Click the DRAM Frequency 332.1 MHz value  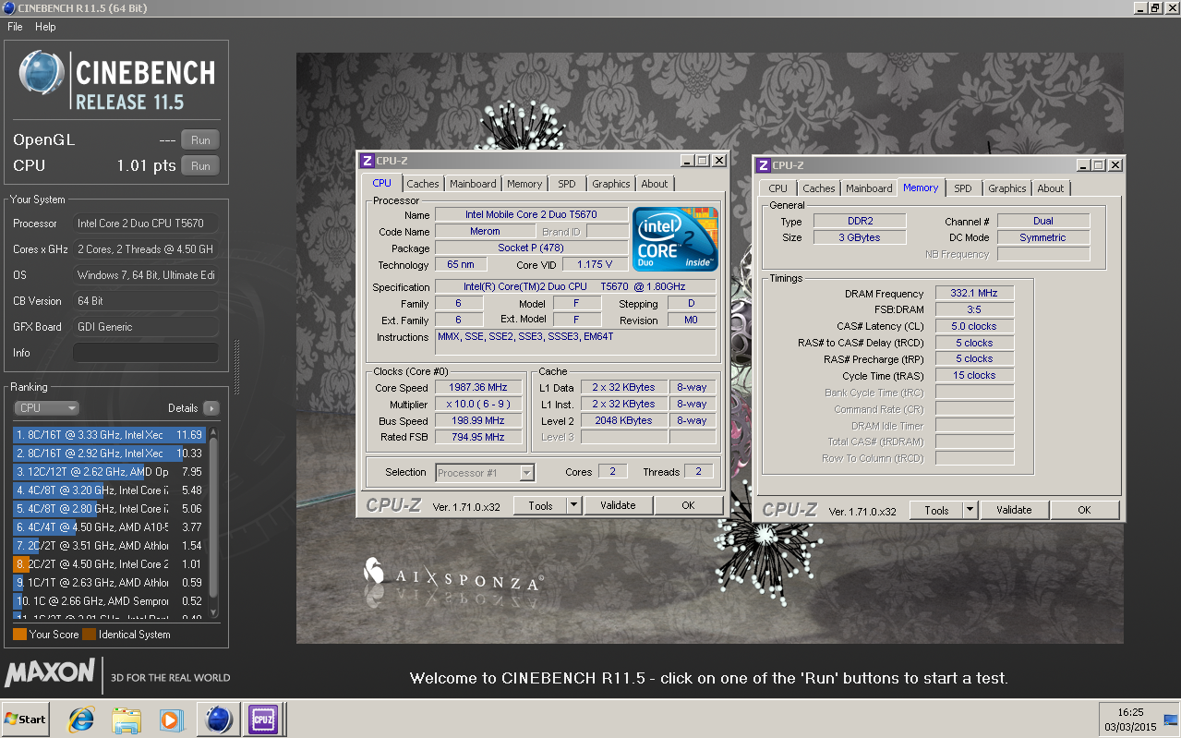point(974,294)
